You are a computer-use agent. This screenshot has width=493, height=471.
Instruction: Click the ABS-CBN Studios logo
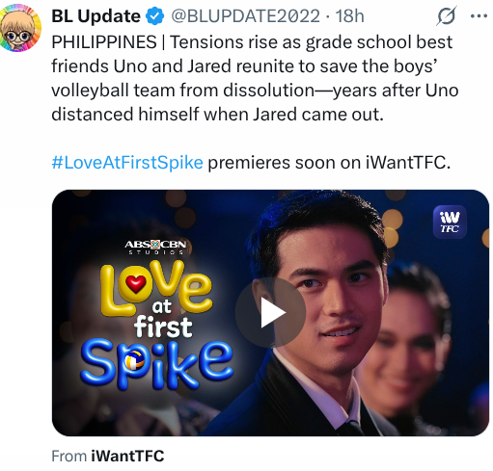coord(155,247)
